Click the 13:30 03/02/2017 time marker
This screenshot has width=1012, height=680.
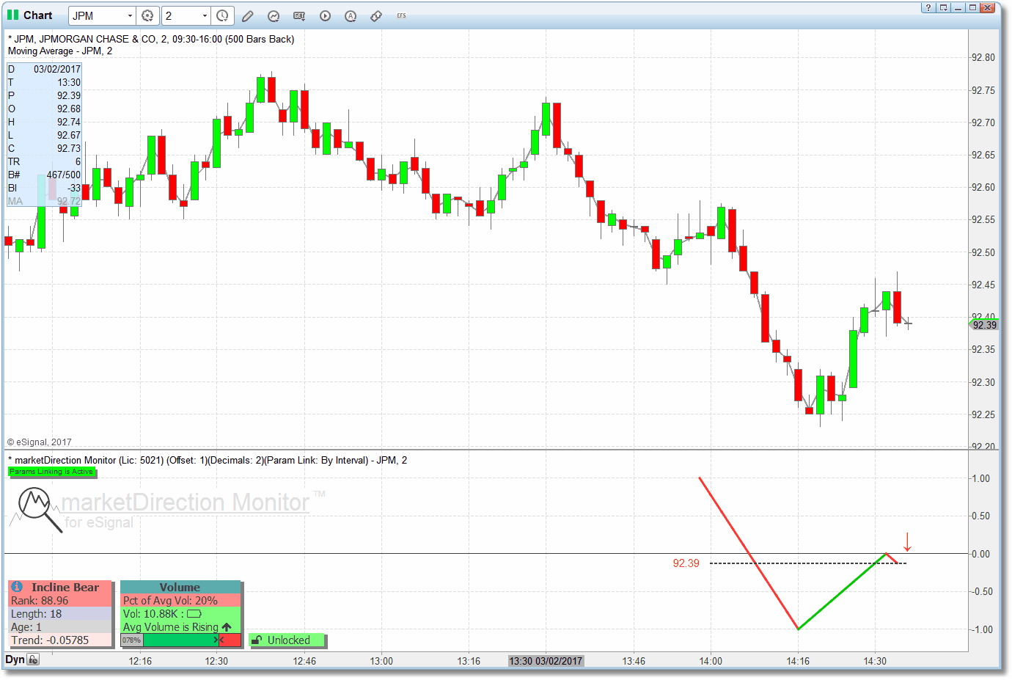click(546, 661)
